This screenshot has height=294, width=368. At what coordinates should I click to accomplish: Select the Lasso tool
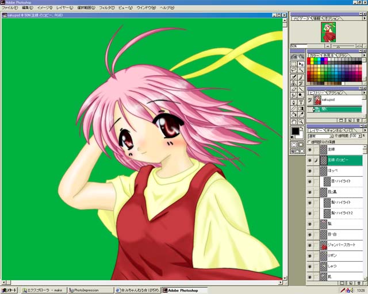coord(294,70)
